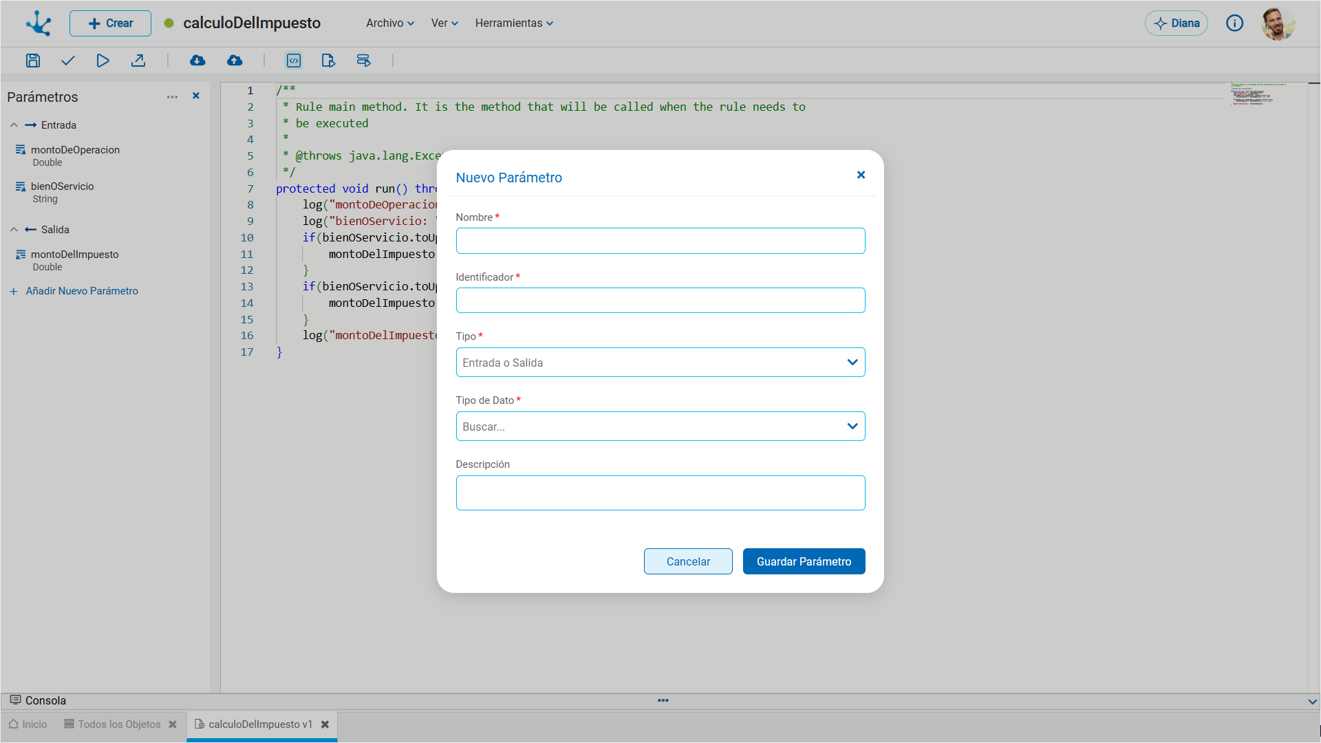Viewport: 1321px width, 743px height.
Task: Click the console three-dots handle
Action: tap(663, 700)
